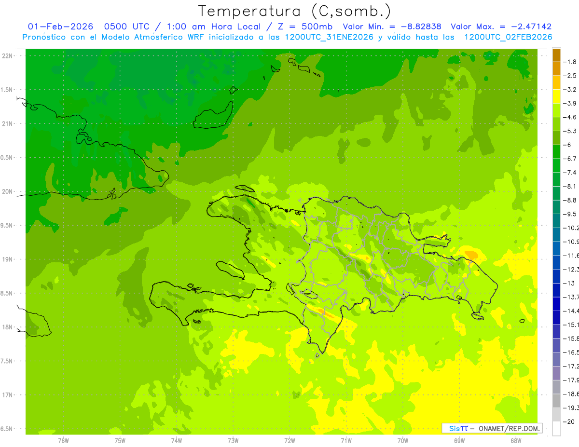This screenshot has height=447, width=579.
Task: Click the '22N' latitude label
Action: (8, 56)
